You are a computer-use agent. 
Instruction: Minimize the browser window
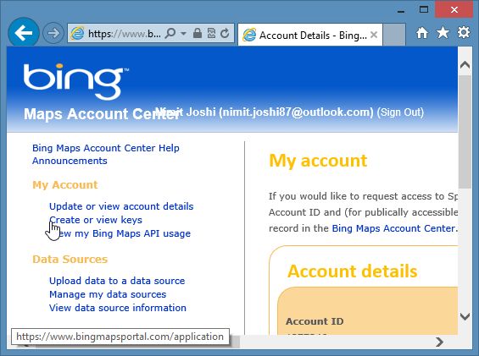401,11
